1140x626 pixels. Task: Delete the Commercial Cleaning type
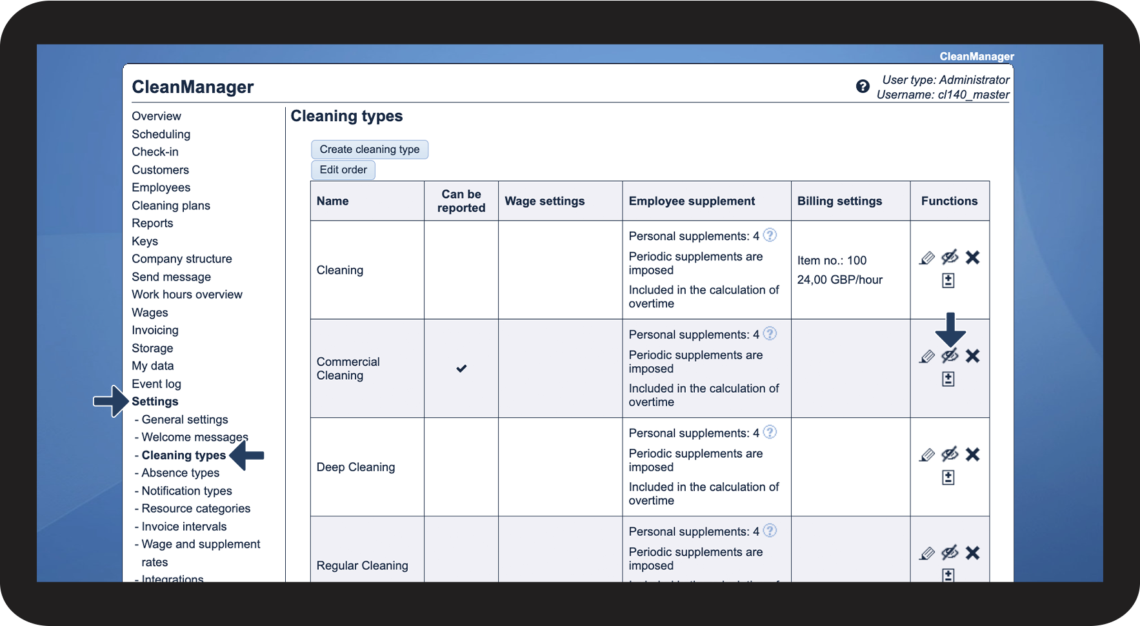(972, 357)
